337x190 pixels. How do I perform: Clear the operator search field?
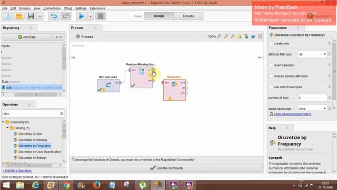coord(62,113)
